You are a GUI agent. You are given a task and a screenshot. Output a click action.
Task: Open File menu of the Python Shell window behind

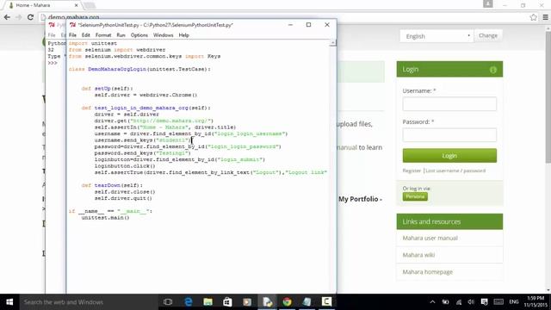tap(52, 35)
